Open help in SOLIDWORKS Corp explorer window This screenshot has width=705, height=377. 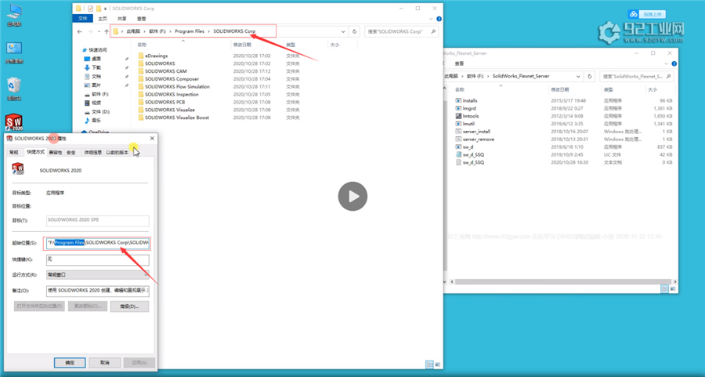coord(439,19)
